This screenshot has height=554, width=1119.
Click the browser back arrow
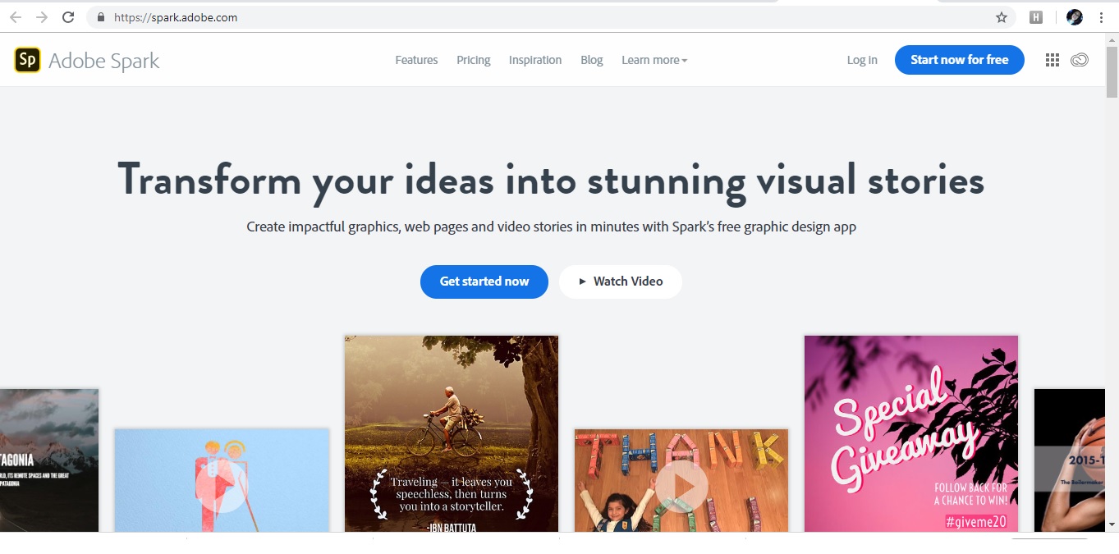(x=15, y=17)
